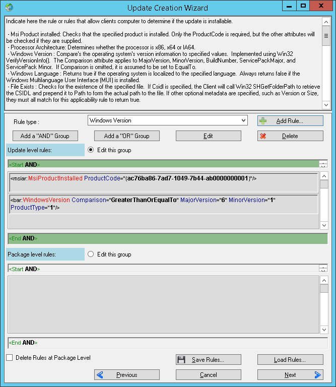Screen dimensions: 336x387
Task: Close the Update Creation Wizard window
Action: [x=321, y=6]
